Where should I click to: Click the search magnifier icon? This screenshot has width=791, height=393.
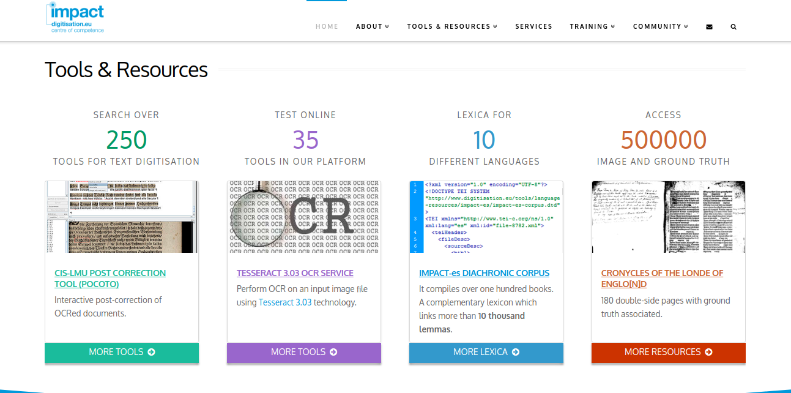coord(733,27)
